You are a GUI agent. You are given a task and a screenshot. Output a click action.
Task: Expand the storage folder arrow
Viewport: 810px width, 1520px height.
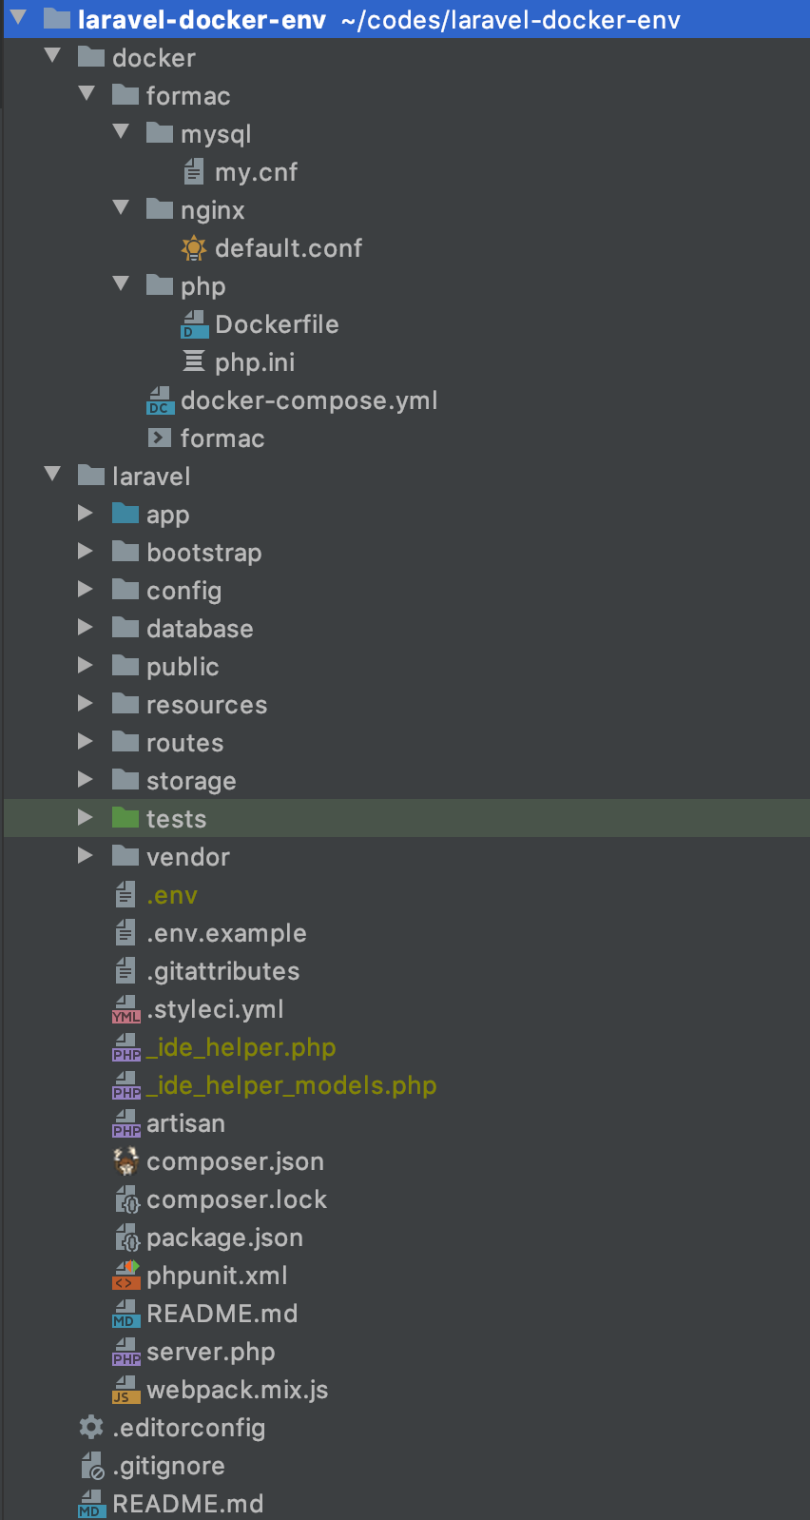click(x=86, y=780)
